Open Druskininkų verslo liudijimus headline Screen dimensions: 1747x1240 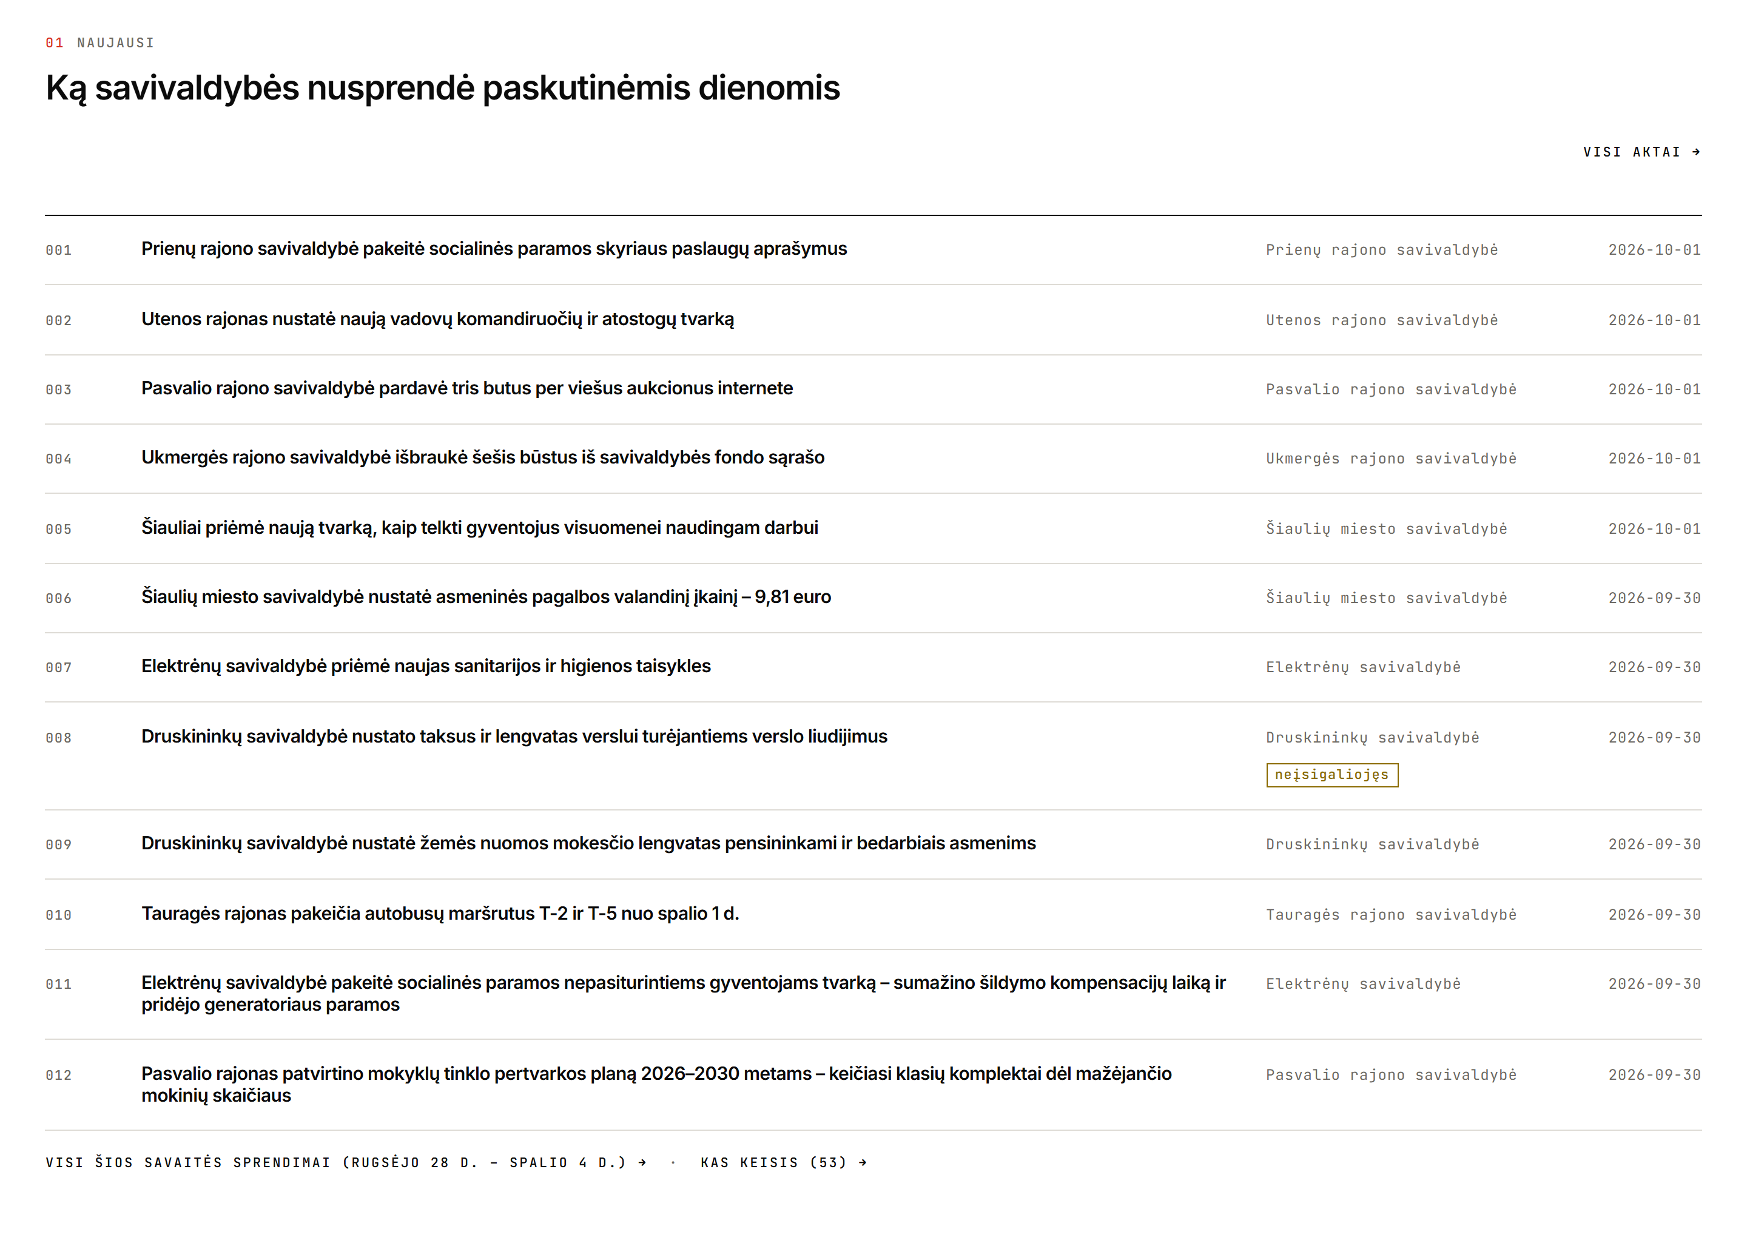[514, 737]
